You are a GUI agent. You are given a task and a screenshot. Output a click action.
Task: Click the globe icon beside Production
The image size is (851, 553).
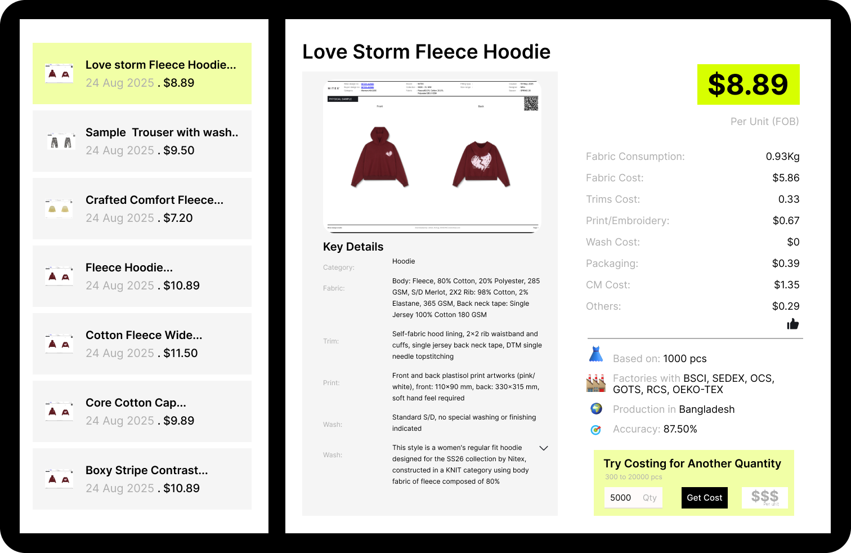[596, 409]
